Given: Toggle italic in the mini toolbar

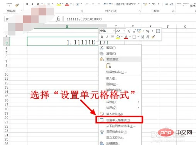Looking at the screenshot, I should pyautogui.click(x=107, y=37).
